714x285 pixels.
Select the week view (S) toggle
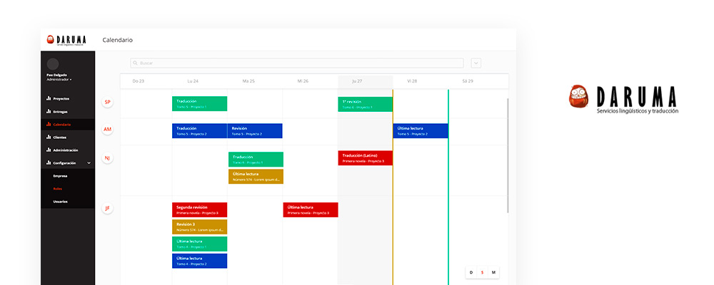coord(482,272)
